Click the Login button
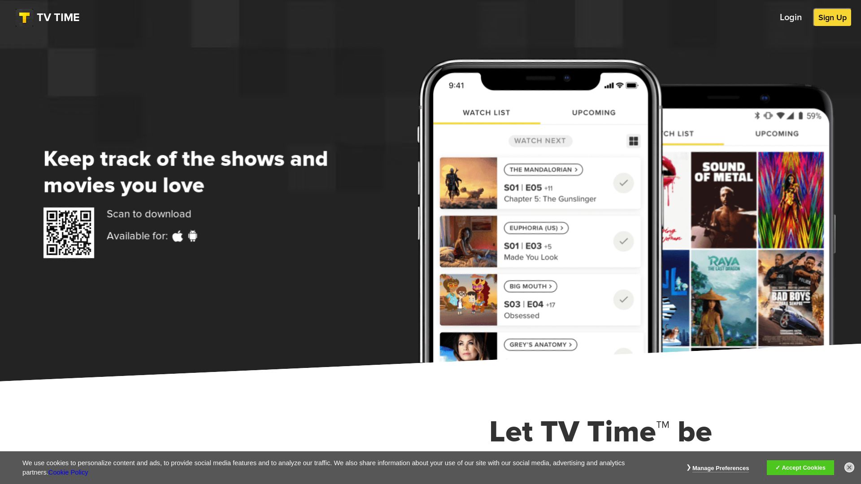The height and width of the screenshot is (484, 861). (x=791, y=17)
